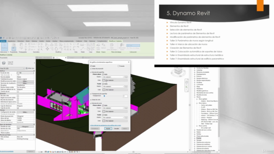Click the Cancelar button
This screenshot has width=274, height=154.
pos(116,128)
